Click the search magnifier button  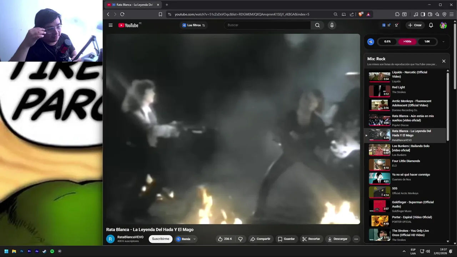(x=317, y=25)
